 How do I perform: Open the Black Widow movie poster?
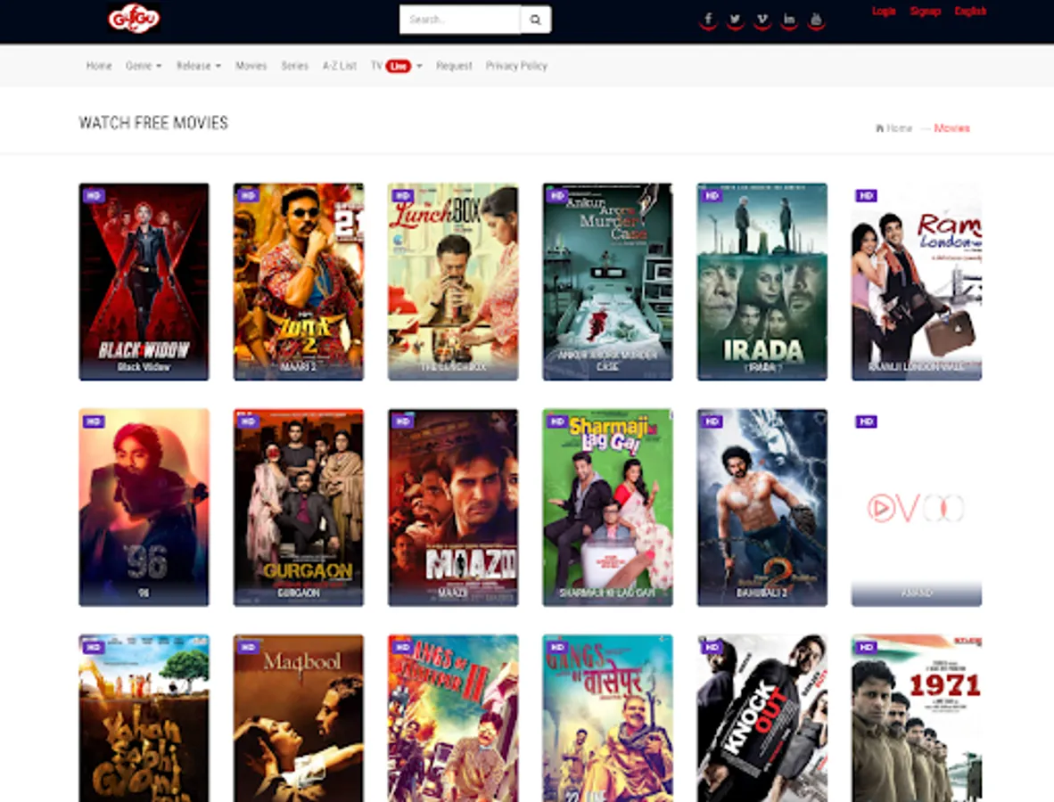[144, 282]
